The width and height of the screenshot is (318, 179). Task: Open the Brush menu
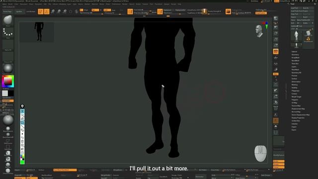pyautogui.click(x=10, y=4)
